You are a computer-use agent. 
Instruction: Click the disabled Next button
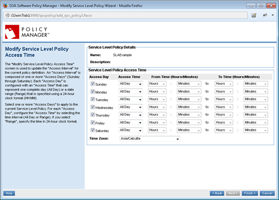[233, 193]
